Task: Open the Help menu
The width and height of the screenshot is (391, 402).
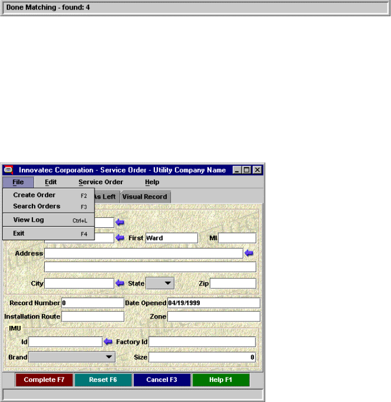Action: tap(152, 182)
